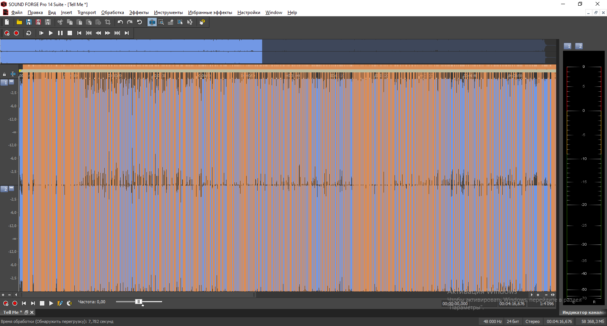Go to end in the top transport toolbar
The height and width of the screenshot is (326, 607).
pos(127,33)
